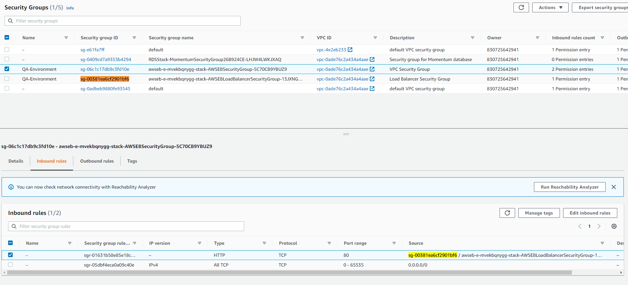Open external link icon beside vpc-4e2eb233
628x285 pixels.
pos(350,50)
